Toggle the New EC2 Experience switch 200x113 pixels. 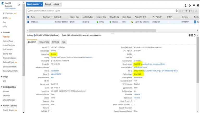pyautogui.click(x=3, y=3)
